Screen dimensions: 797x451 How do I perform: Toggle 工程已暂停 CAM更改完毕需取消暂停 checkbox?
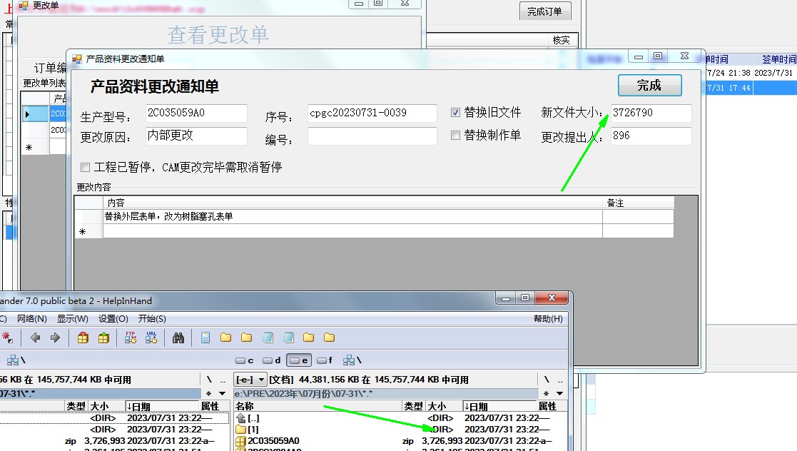tap(86, 167)
